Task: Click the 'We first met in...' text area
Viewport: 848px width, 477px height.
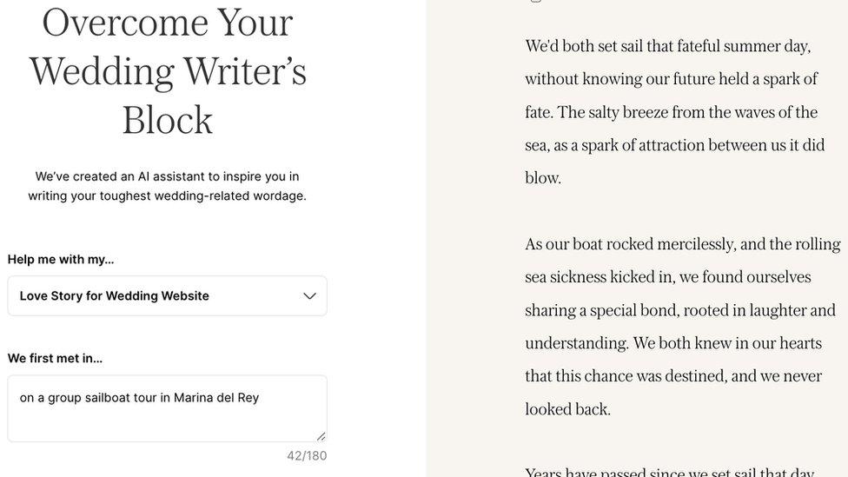Action: (x=167, y=408)
